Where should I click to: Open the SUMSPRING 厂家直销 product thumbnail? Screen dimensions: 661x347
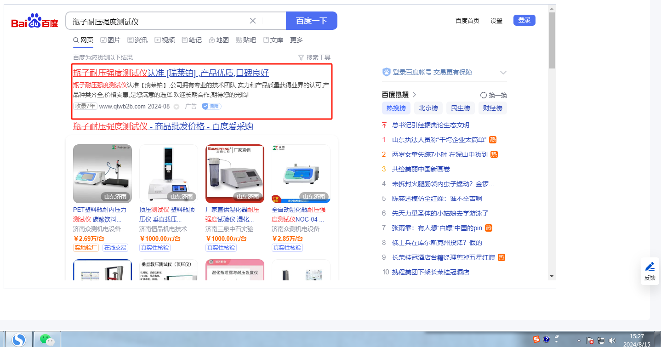tap(235, 174)
